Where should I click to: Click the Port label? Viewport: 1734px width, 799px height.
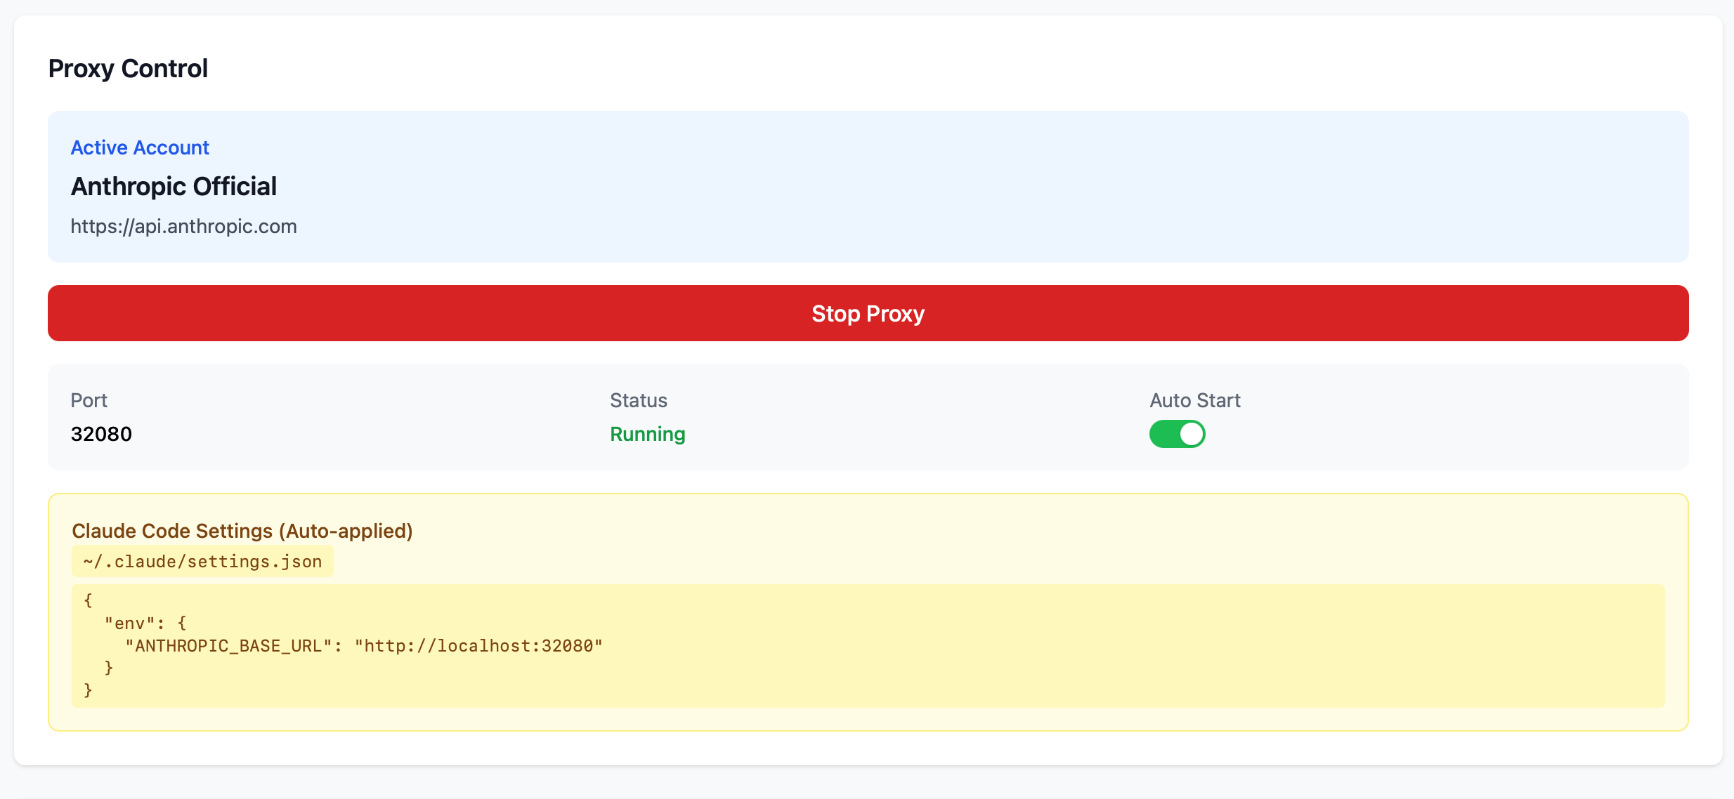(89, 400)
